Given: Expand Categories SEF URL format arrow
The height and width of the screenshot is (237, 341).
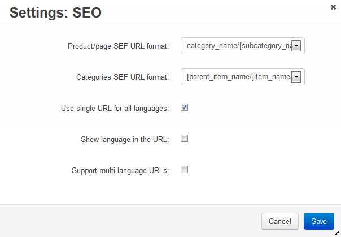Looking at the screenshot, I should (296, 77).
